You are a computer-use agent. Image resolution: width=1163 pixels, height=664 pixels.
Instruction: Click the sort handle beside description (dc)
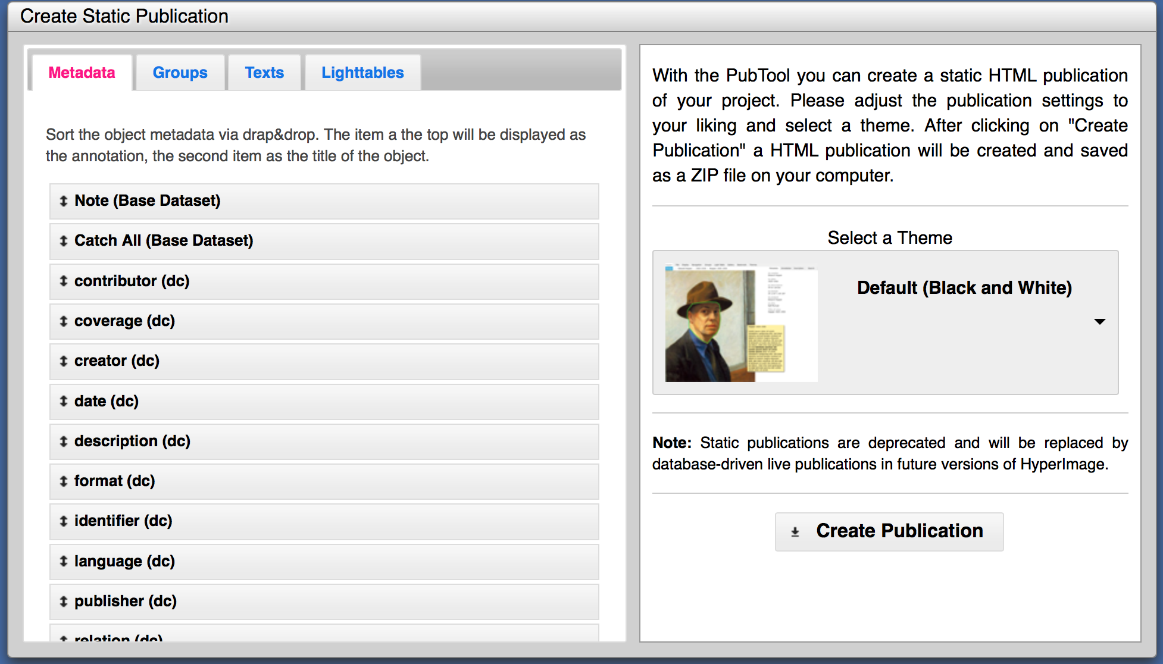64,441
